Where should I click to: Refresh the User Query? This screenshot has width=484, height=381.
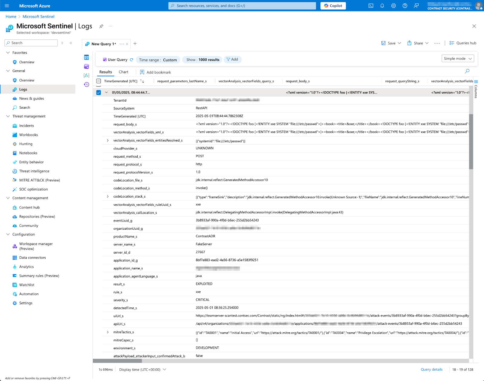pyautogui.click(x=132, y=60)
